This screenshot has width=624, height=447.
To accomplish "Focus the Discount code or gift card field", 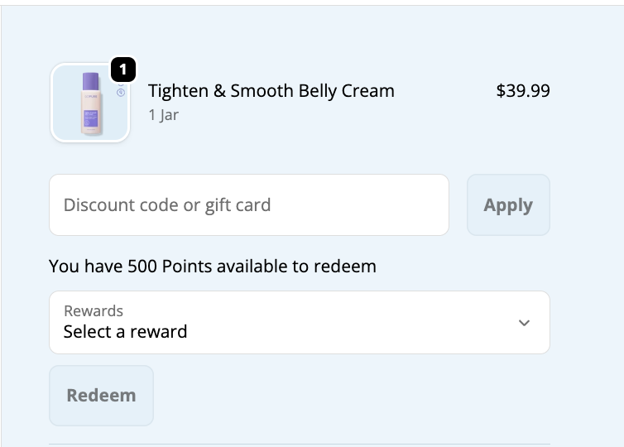I will coord(248,205).
